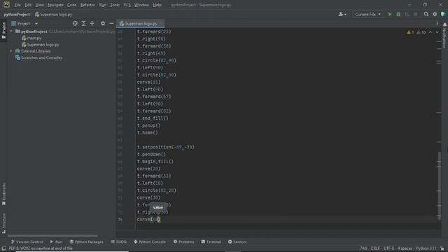The height and width of the screenshot is (252, 448).
Task: Collapse all items in the Project panel
Action: tap(92, 23)
